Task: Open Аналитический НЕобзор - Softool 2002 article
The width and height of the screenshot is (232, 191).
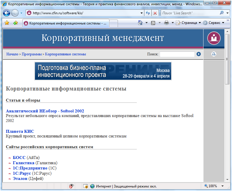Action: pos(45,111)
